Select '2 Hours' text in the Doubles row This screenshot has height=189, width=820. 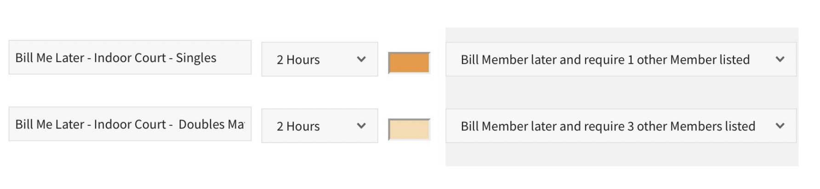(298, 126)
